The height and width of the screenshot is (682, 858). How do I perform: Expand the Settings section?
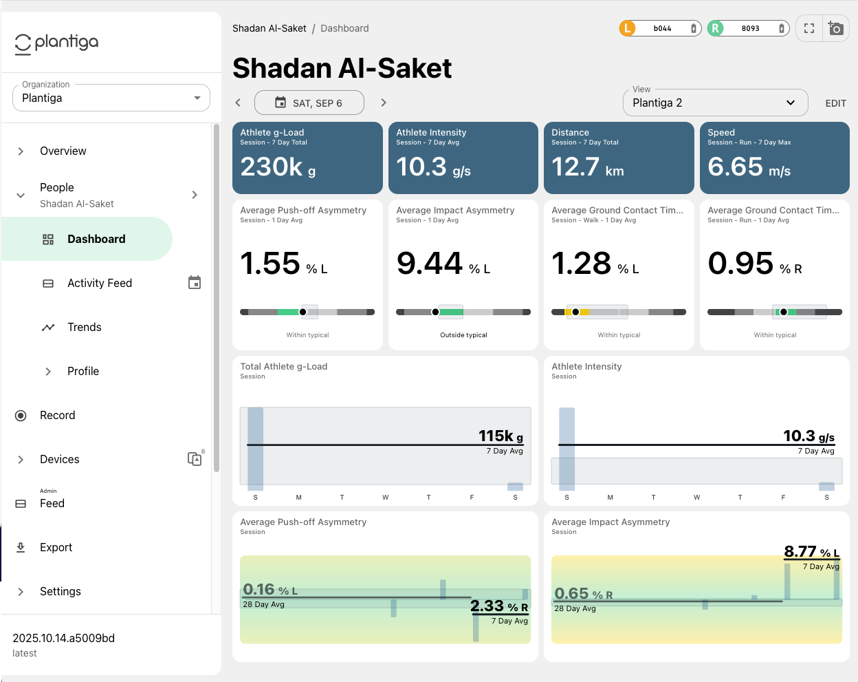click(x=21, y=592)
